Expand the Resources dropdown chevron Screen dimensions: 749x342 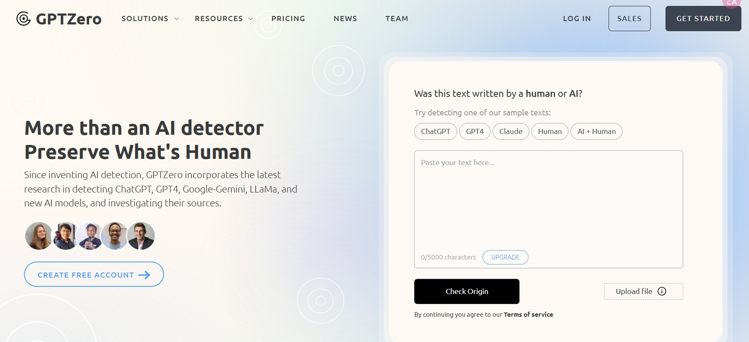[251, 19]
